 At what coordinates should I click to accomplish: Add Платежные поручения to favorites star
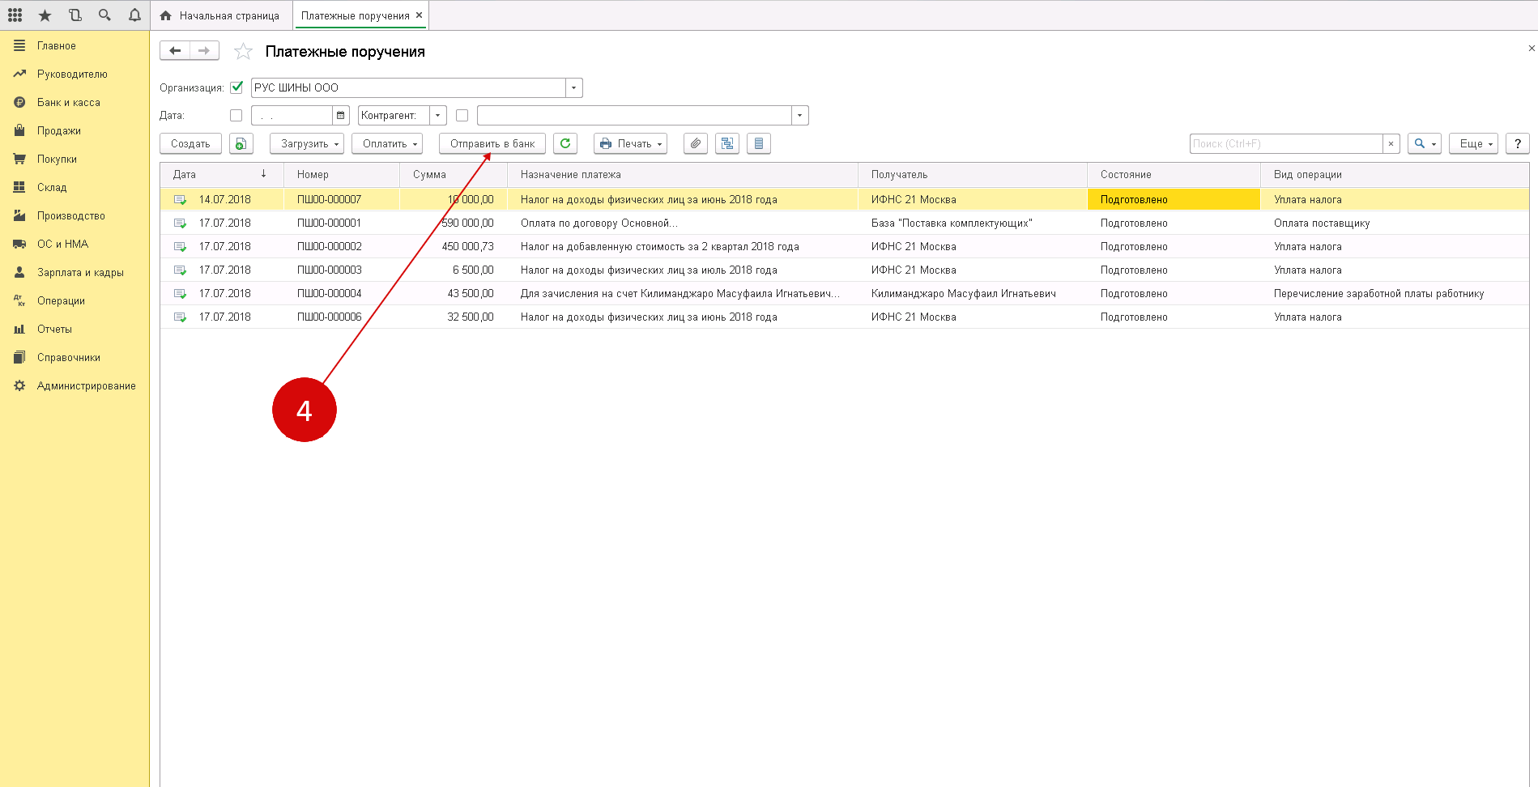(x=243, y=52)
